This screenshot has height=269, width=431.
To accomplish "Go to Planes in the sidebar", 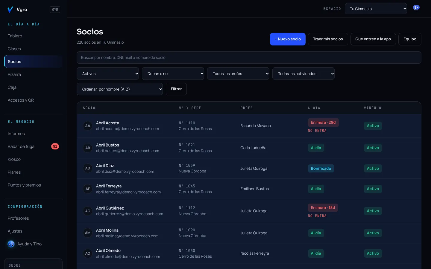I will [x=33, y=172].
